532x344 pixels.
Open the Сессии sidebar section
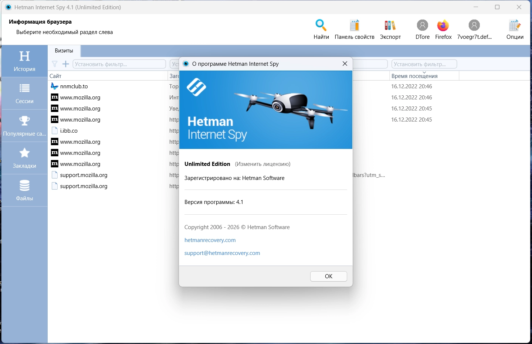[24, 93]
